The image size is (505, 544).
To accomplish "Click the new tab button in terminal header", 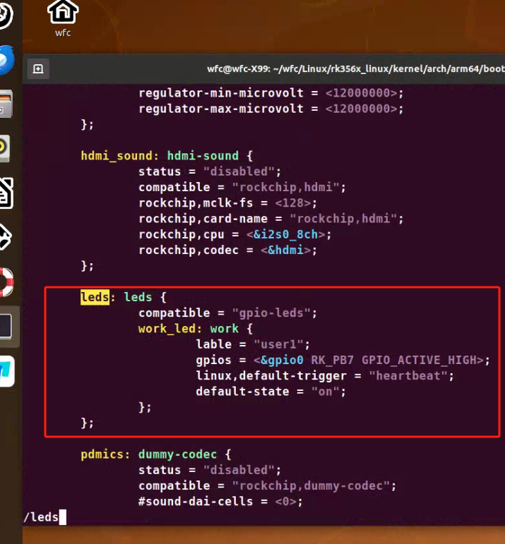I will coord(38,68).
